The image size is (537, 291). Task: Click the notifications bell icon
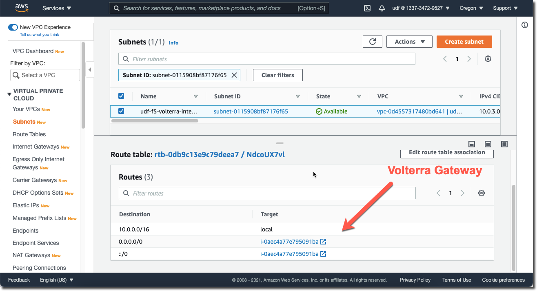coord(382,8)
